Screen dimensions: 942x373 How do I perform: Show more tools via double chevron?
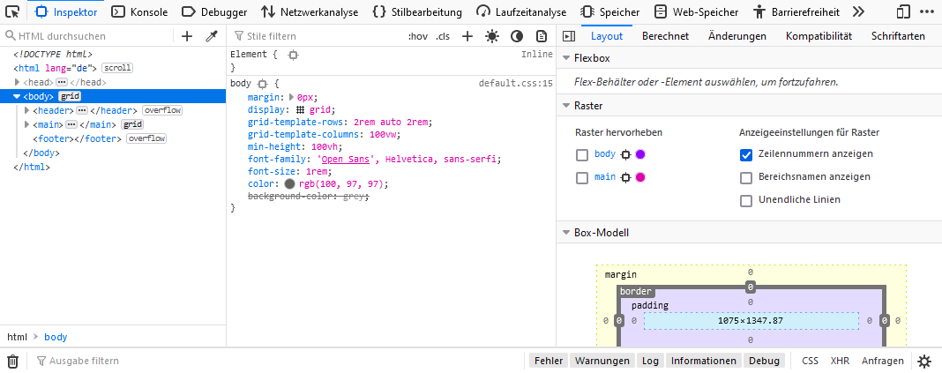pos(858,11)
